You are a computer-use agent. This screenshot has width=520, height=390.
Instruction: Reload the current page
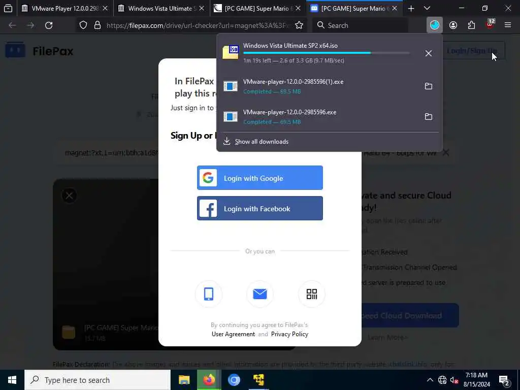[x=49, y=25]
